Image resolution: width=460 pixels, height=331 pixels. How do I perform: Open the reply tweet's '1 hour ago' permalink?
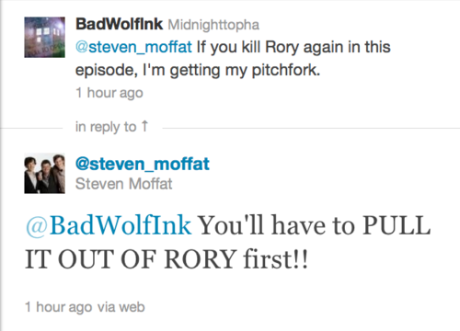point(59,307)
